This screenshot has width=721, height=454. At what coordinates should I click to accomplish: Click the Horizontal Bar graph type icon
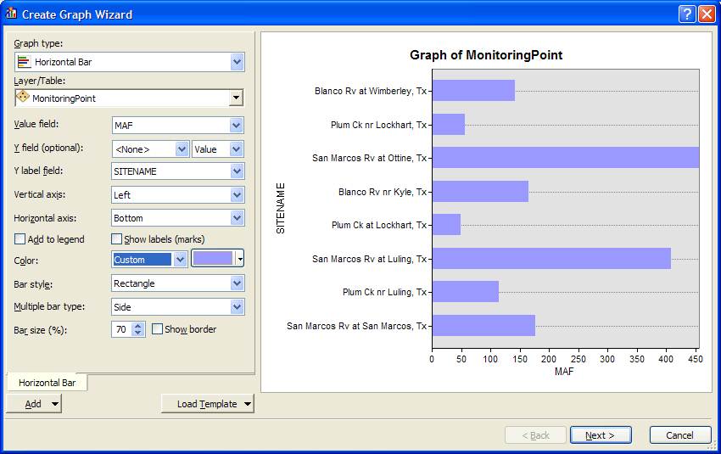(x=24, y=62)
